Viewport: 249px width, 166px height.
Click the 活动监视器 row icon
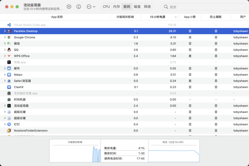click(9, 105)
